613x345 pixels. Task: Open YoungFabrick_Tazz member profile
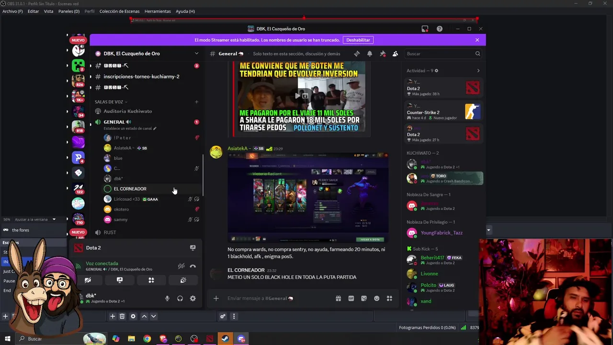click(x=442, y=233)
